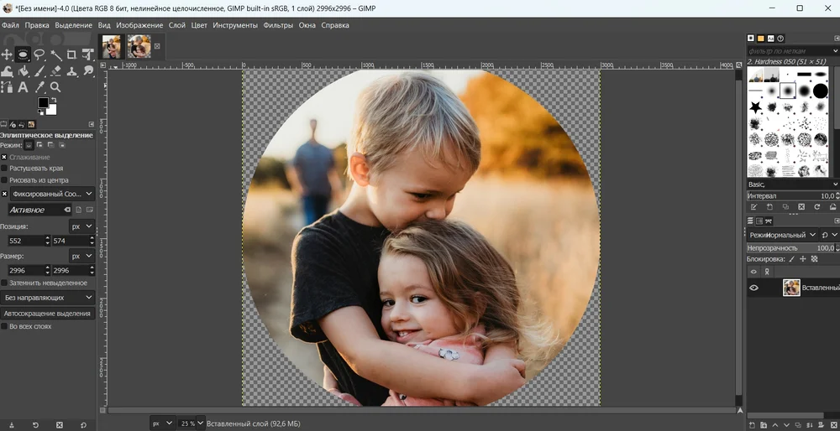Select the Bucket Fill tool

[x=23, y=71]
